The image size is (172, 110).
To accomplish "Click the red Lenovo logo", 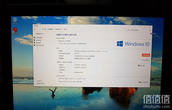I will click(x=146, y=55).
